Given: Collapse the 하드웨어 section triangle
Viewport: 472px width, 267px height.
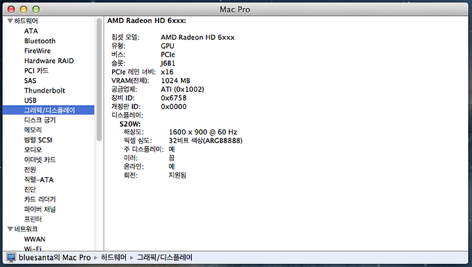Looking at the screenshot, I should (x=10, y=21).
